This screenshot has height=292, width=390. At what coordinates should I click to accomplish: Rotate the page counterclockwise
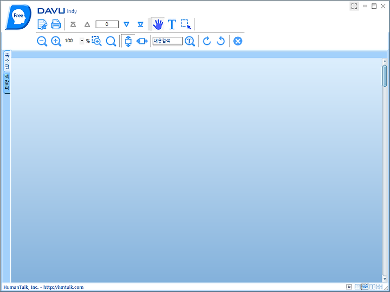pyautogui.click(x=220, y=41)
